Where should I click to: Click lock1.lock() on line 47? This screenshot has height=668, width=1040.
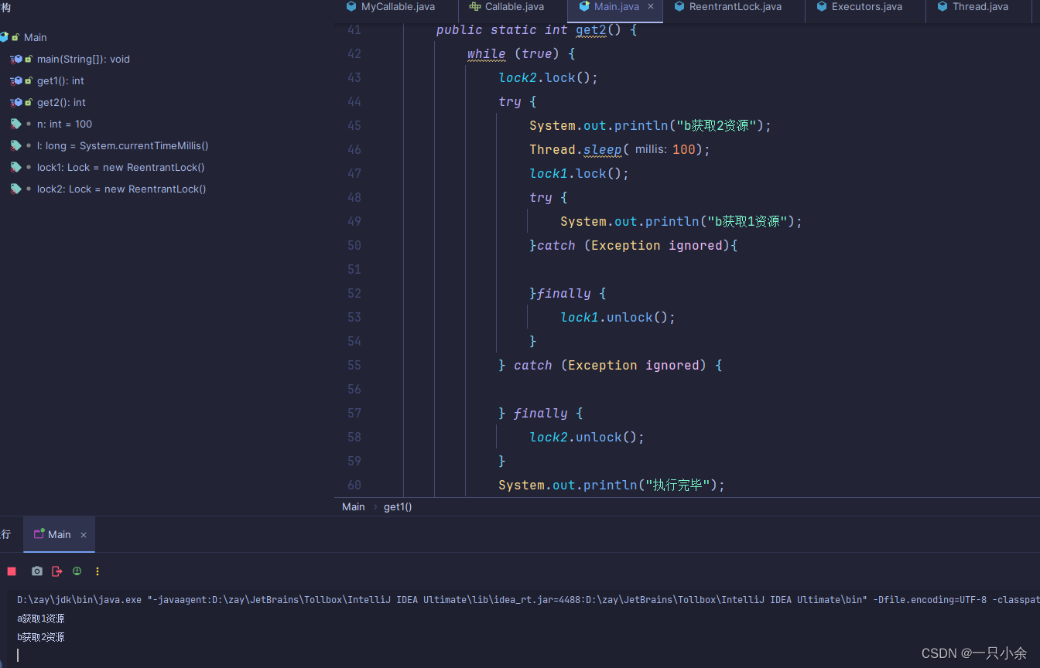click(580, 173)
